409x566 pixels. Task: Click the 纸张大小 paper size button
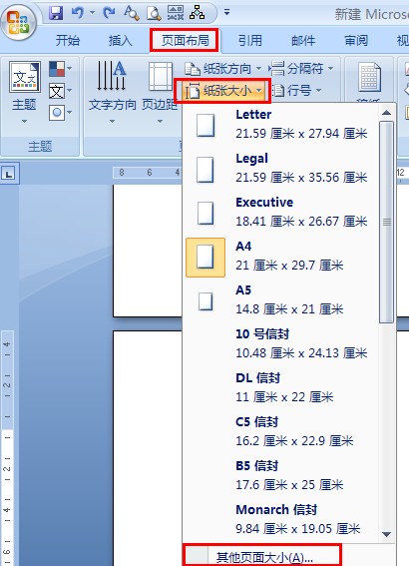coord(222,91)
